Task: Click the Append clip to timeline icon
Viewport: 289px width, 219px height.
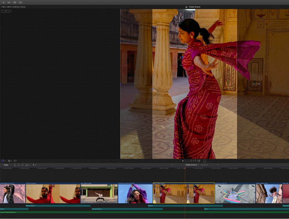Action: pyautogui.click(x=23, y=165)
